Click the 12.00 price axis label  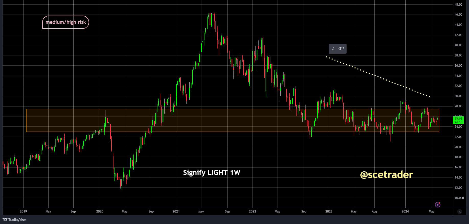click(458, 188)
